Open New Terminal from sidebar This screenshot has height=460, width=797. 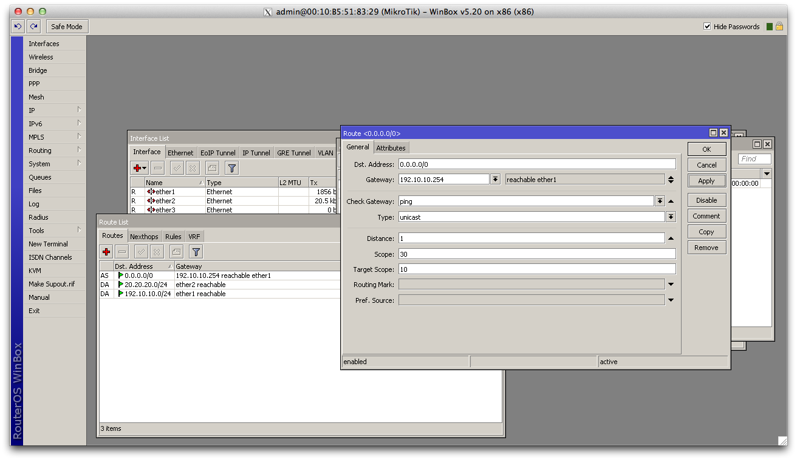click(x=55, y=244)
